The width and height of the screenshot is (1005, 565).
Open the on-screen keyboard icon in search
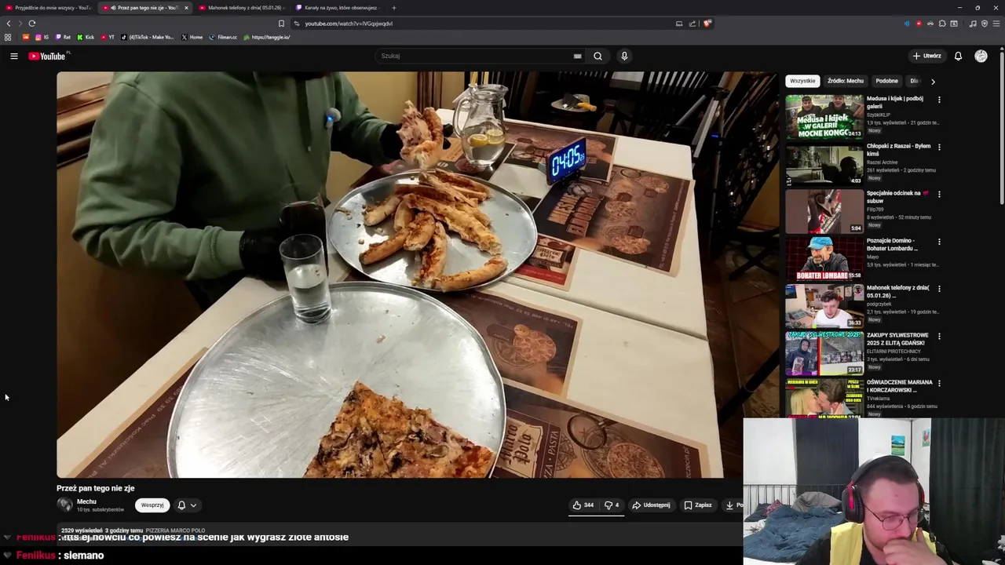tap(577, 56)
